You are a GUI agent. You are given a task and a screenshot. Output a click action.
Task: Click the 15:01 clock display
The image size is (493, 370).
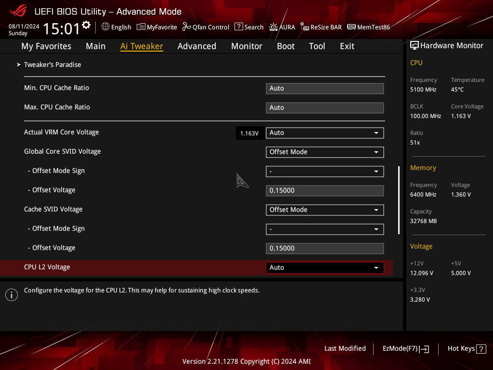(61, 28)
